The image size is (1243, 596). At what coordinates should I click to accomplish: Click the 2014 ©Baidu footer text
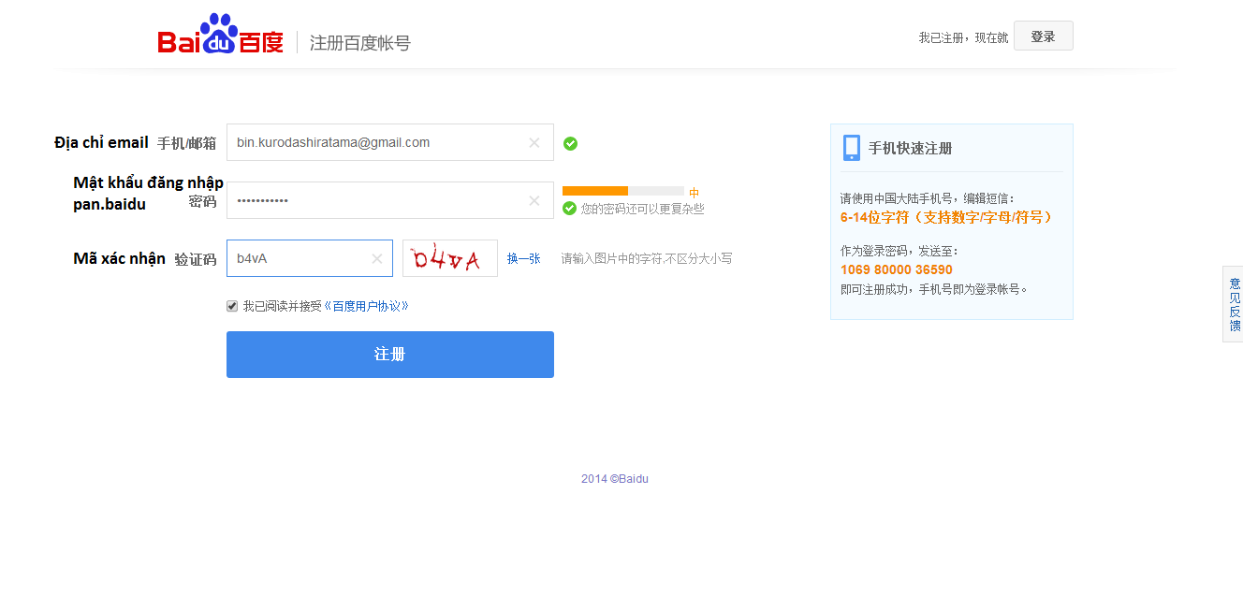tap(615, 479)
